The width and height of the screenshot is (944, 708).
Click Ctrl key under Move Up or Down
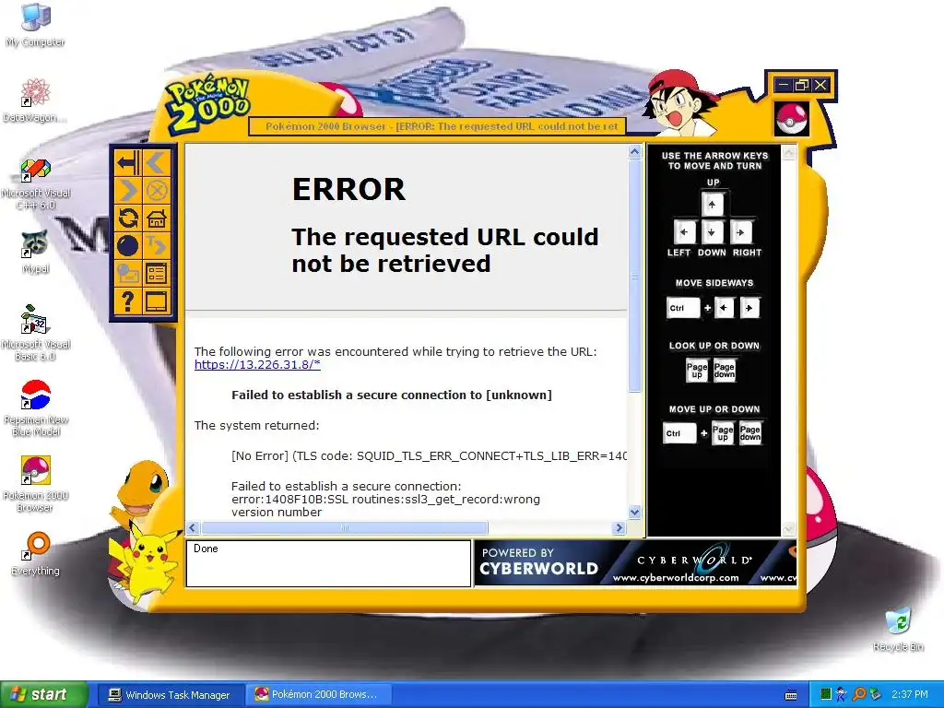pyautogui.click(x=679, y=433)
